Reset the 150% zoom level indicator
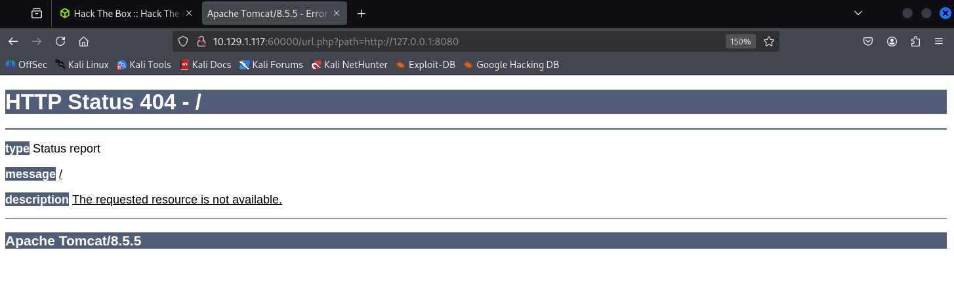The height and width of the screenshot is (305, 954). pyautogui.click(x=740, y=41)
